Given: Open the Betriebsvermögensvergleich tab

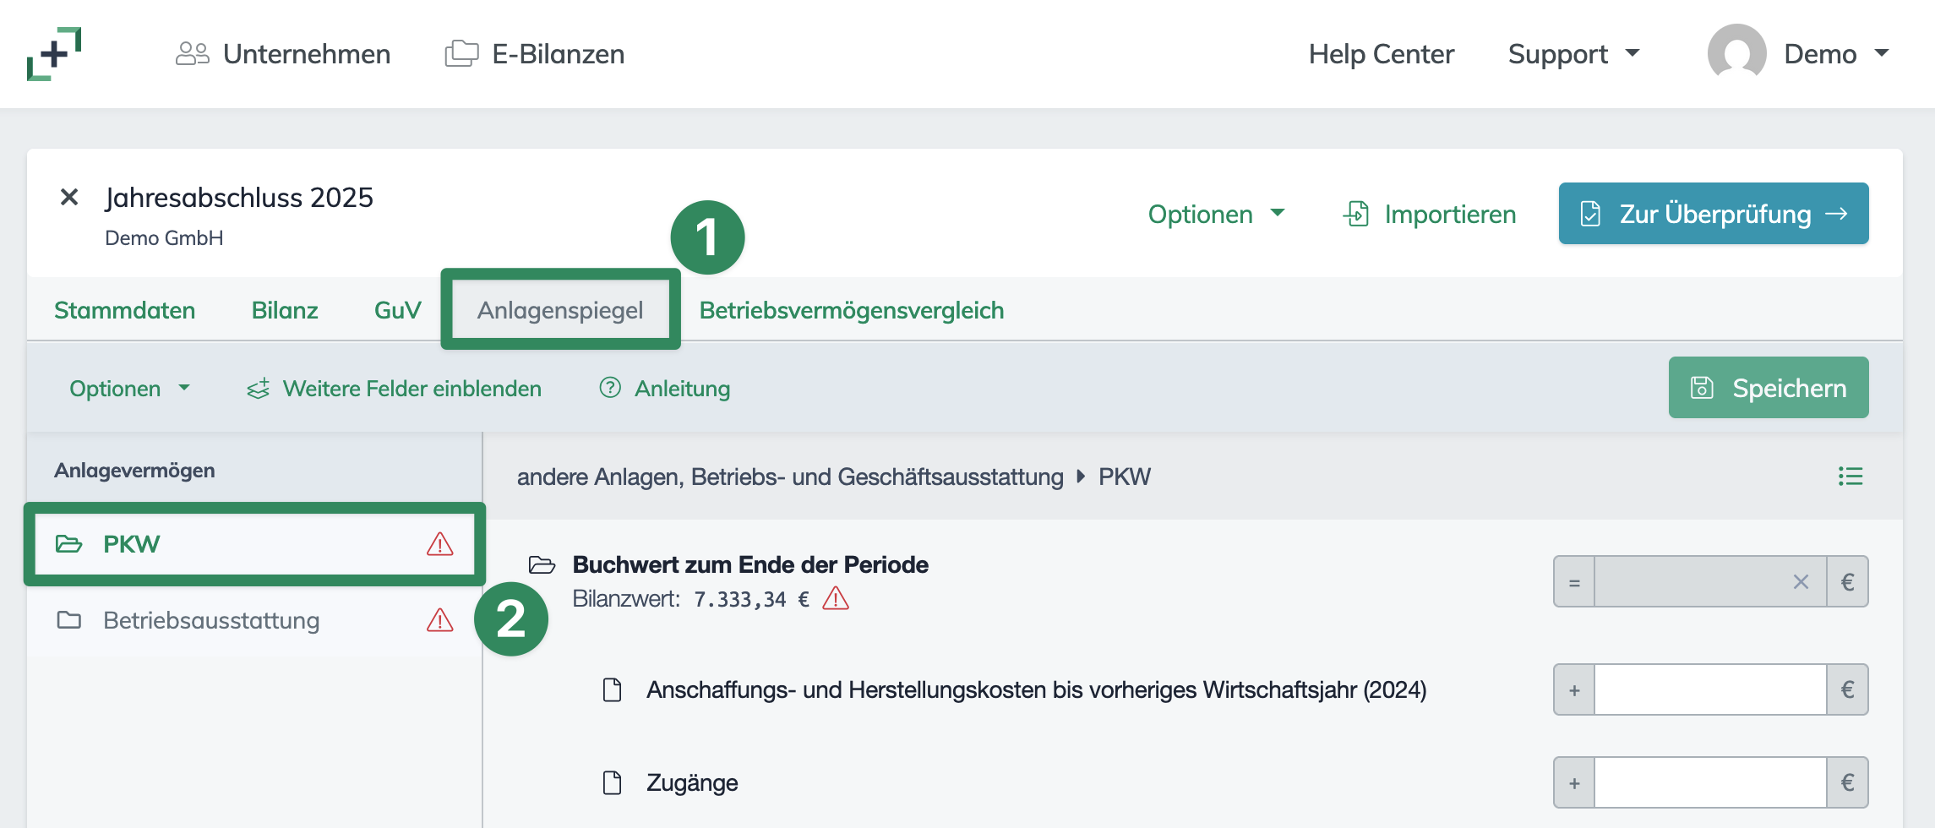Looking at the screenshot, I should [x=852, y=310].
